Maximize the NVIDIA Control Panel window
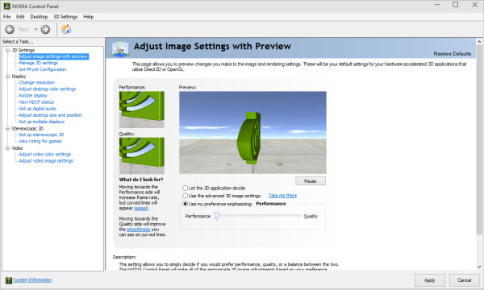Image resolution: width=484 pixels, height=290 pixels. [x=455, y=5]
